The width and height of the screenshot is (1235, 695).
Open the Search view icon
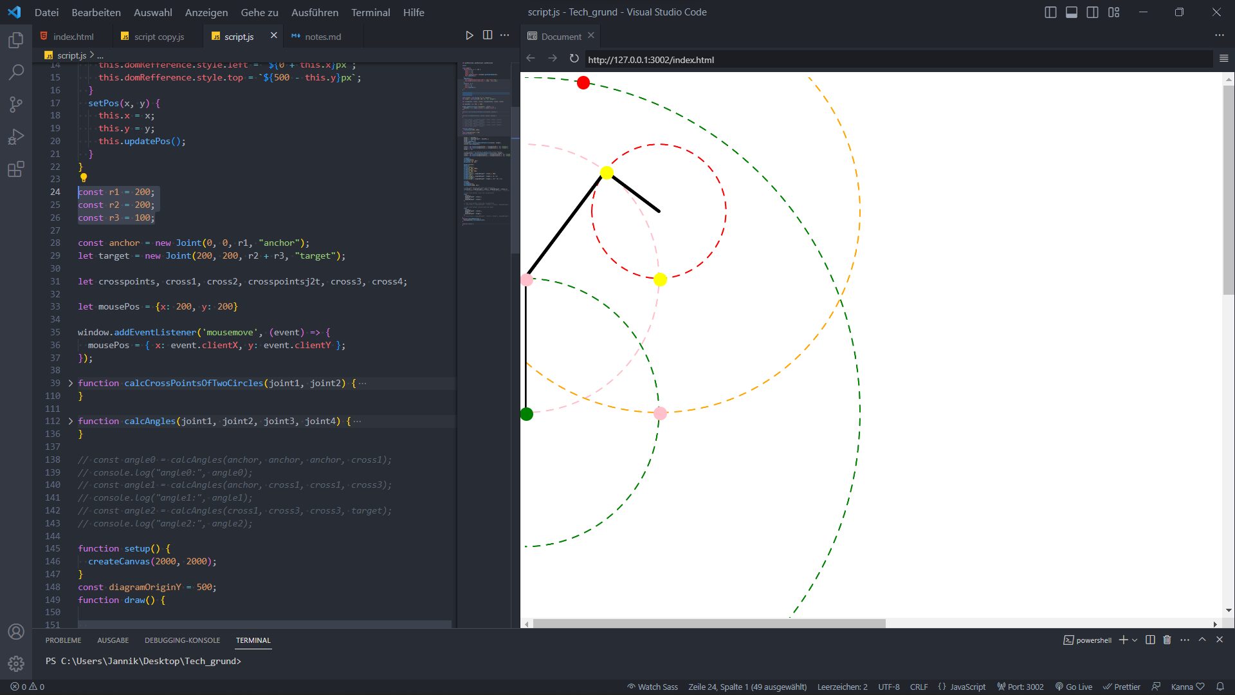tap(16, 72)
